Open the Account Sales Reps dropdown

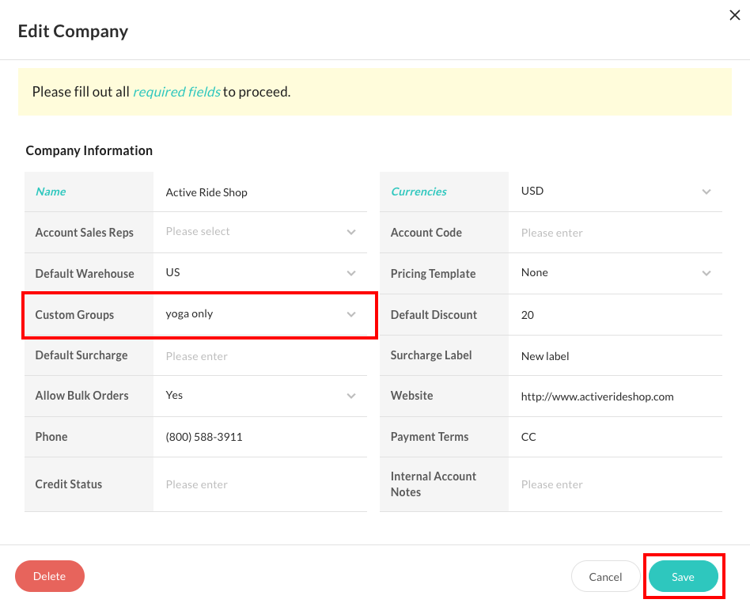tap(260, 232)
